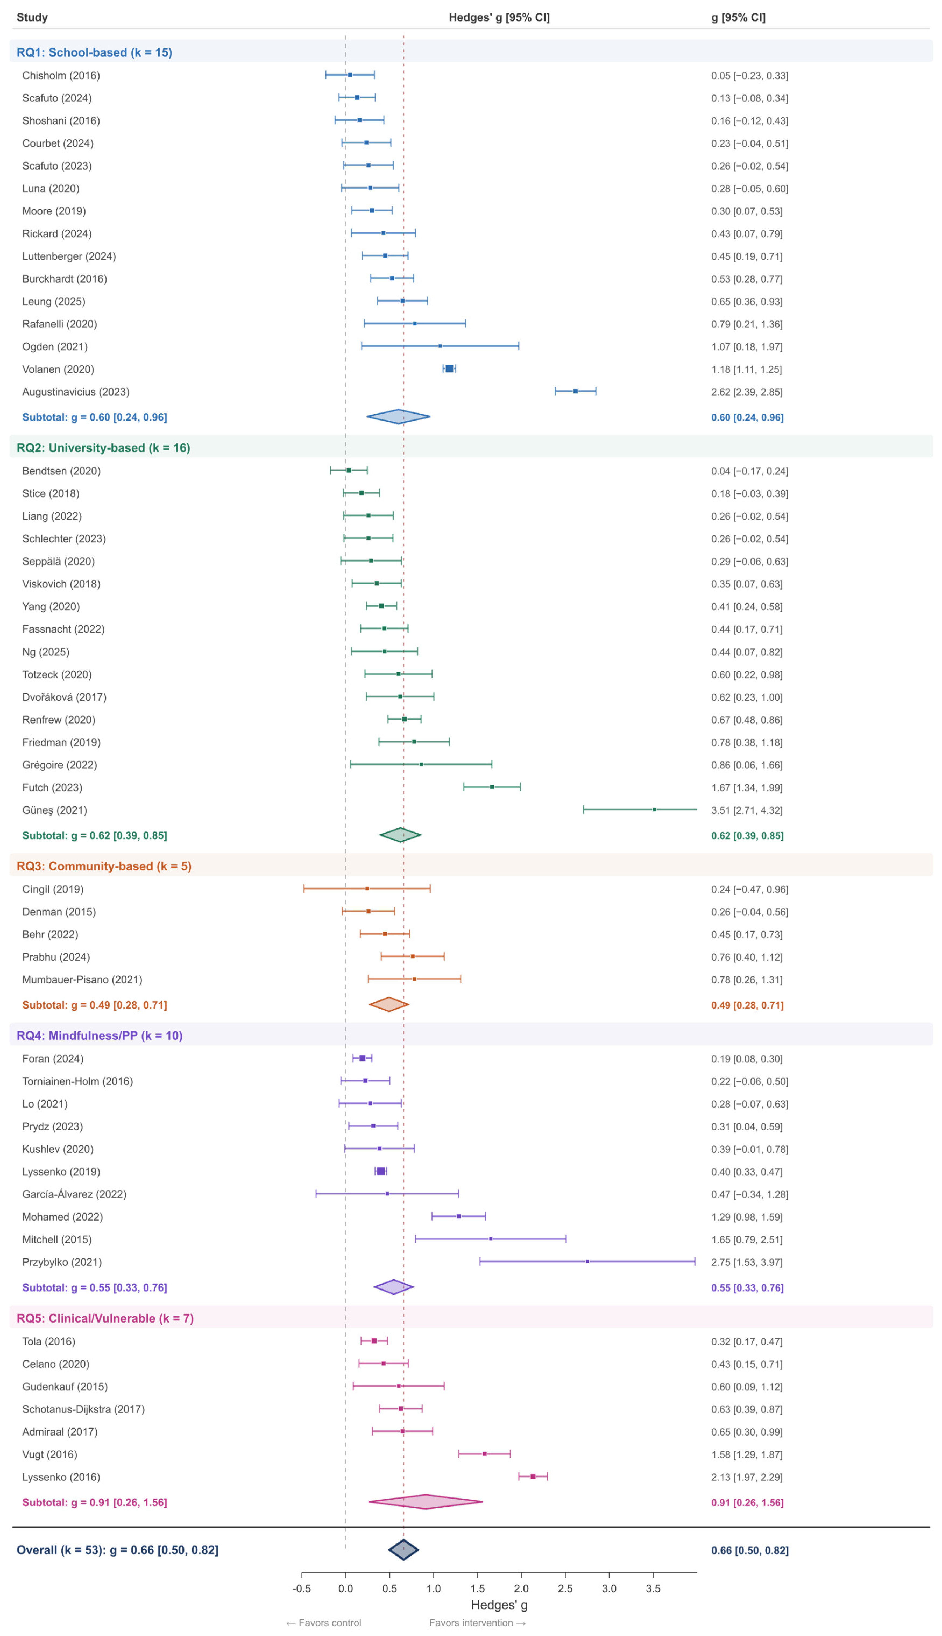Image resolution: width=942 pixels, height=1636 pixels.
Task: Click the RQ5 Clinical/Vulnerable subtotal diamond
Action: 426,1501
